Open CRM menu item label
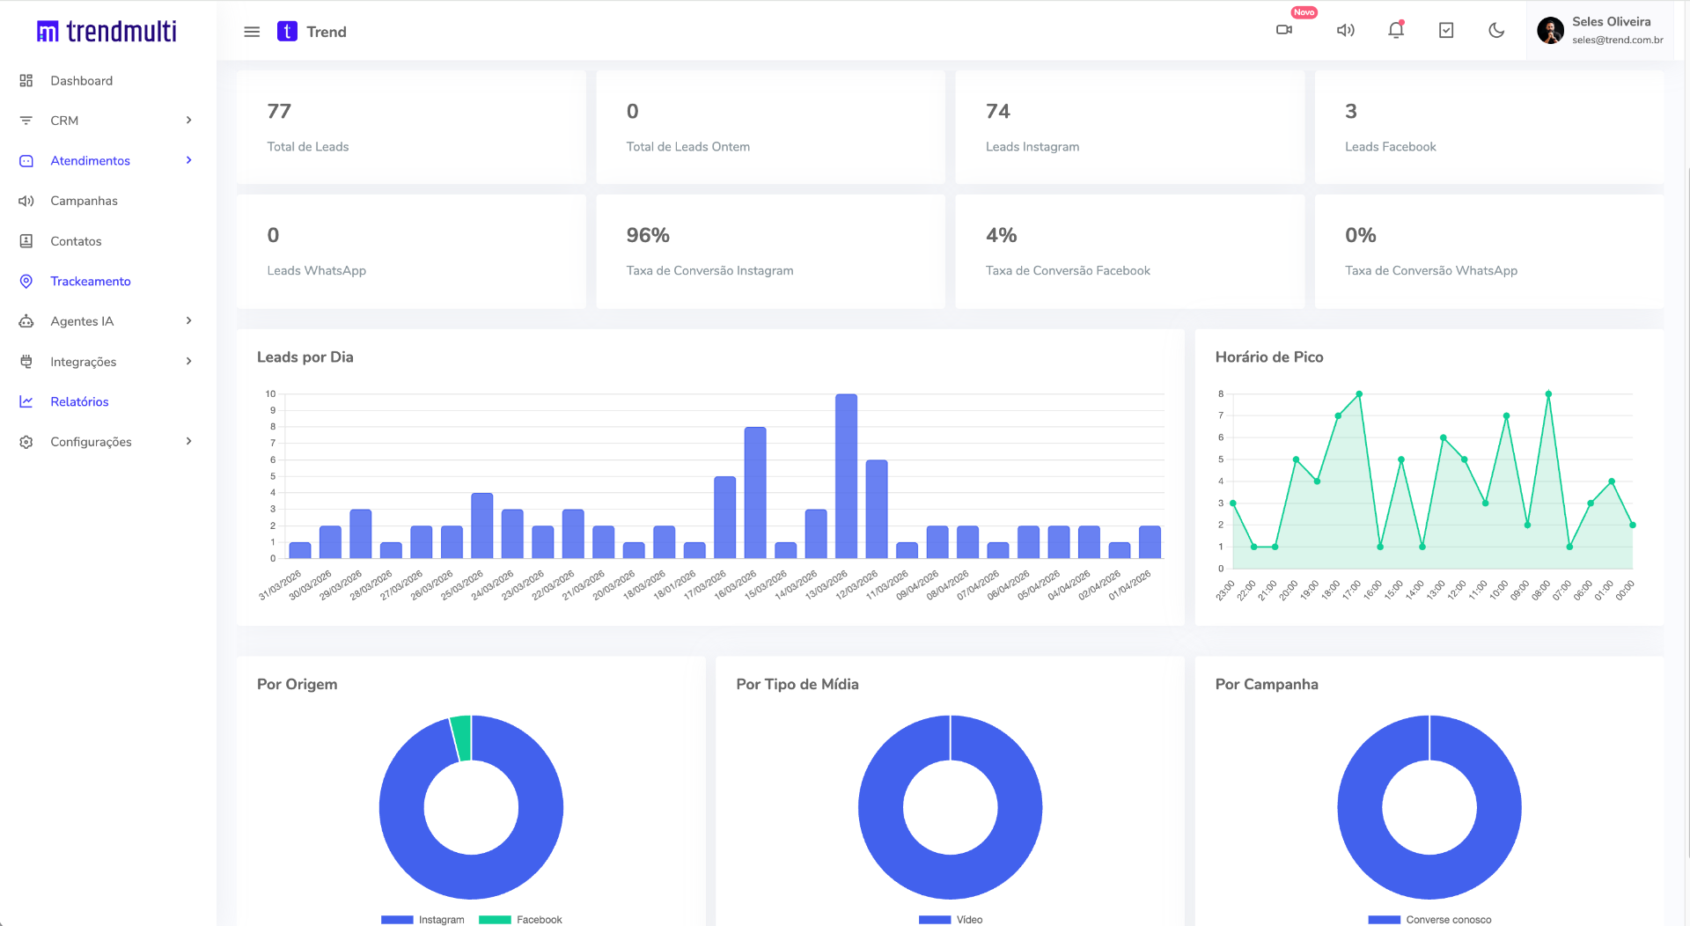Screen dimensions: 1690x926 click(64, 121)
